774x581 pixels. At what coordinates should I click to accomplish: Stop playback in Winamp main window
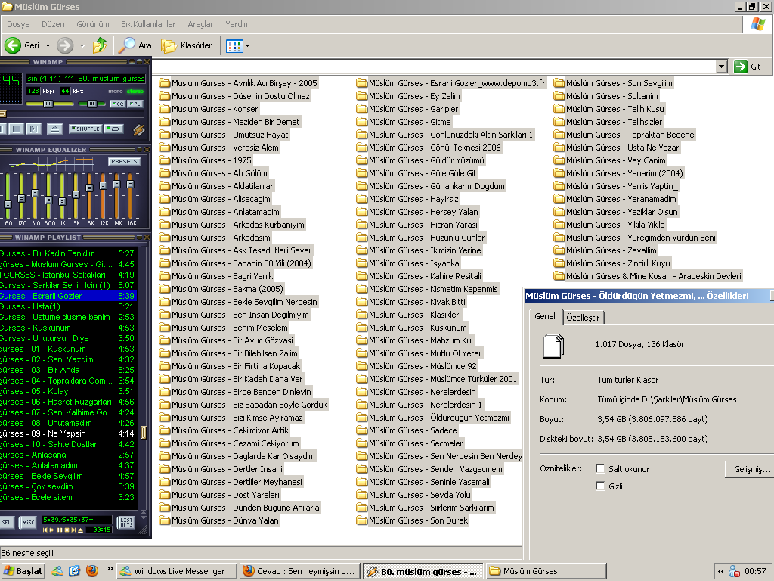pos(17,129)
